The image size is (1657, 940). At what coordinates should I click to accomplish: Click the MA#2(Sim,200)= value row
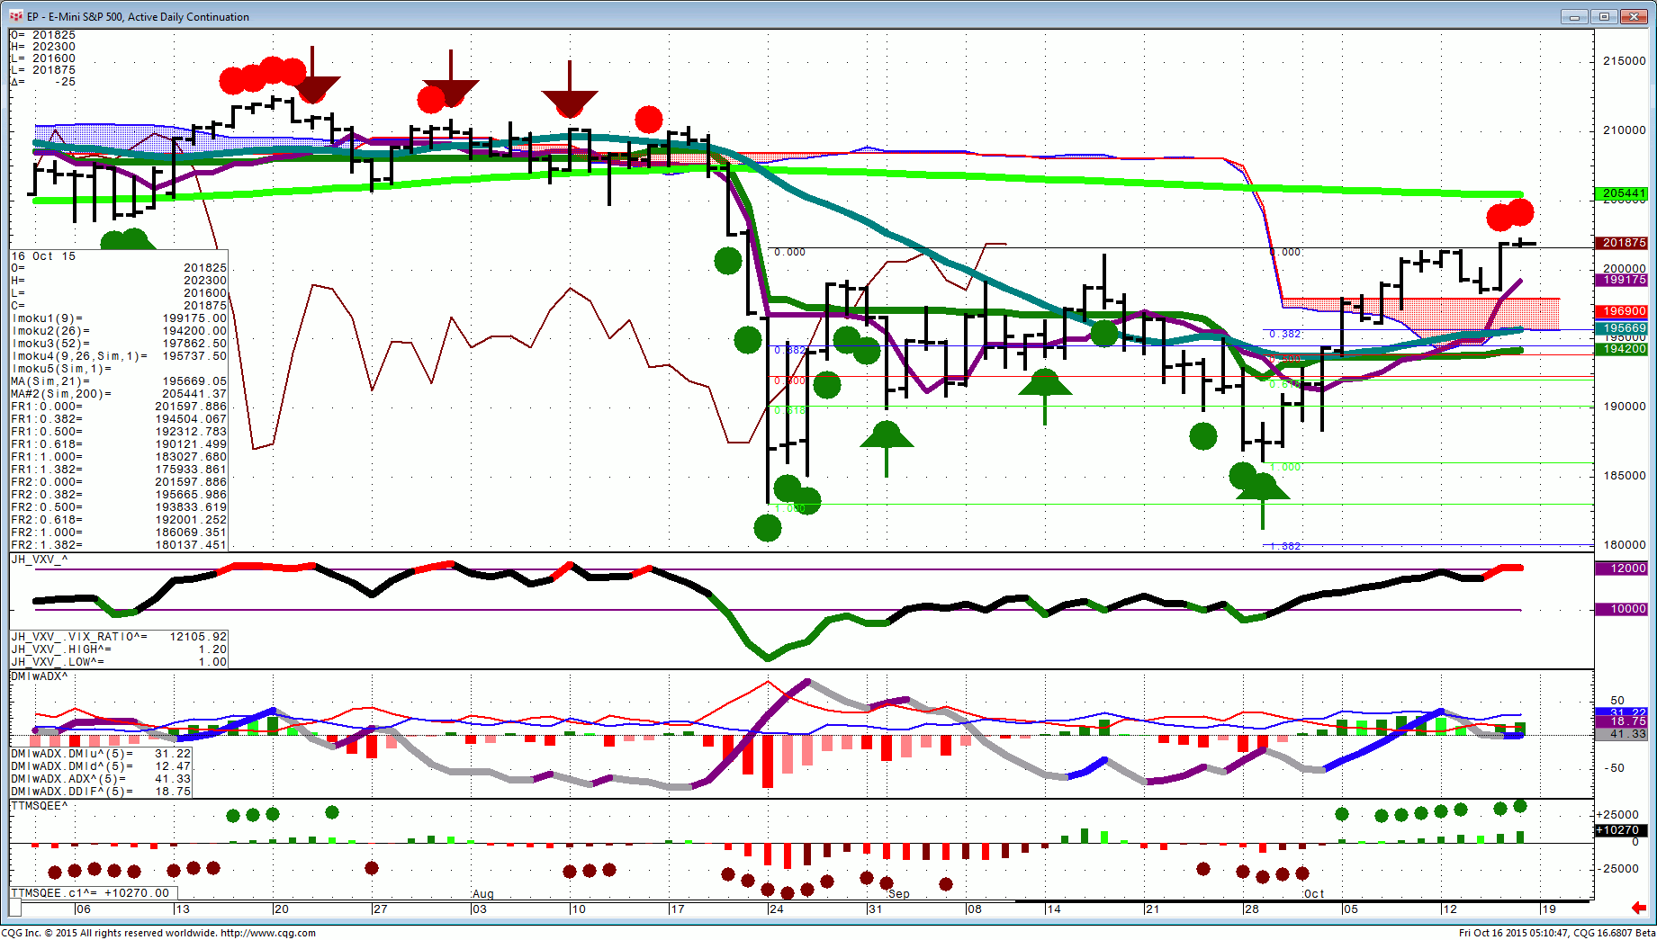click(119, 394)
